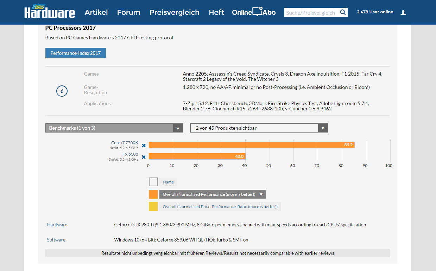The image size is (436, 271).
Task: Click the Performance-Index 2017 button
Action: [x=76, y=53]
